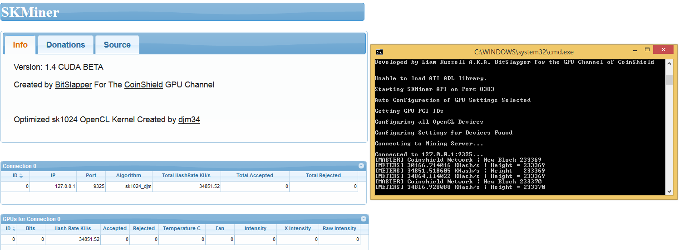Sort by Algorithm column header

(129, 176)
